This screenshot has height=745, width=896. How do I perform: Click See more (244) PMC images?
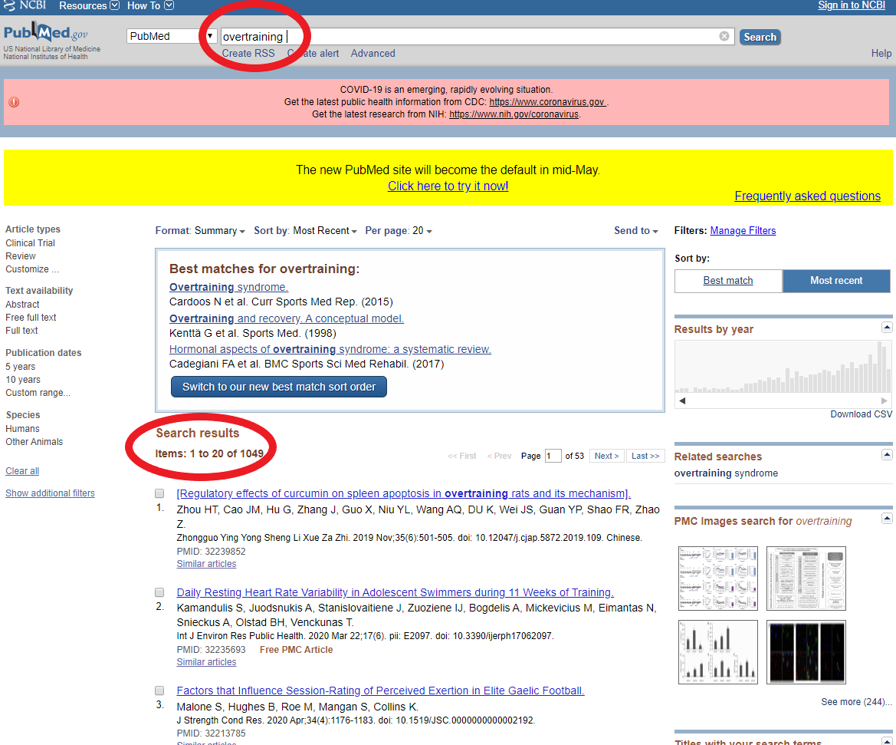point(857,702)
